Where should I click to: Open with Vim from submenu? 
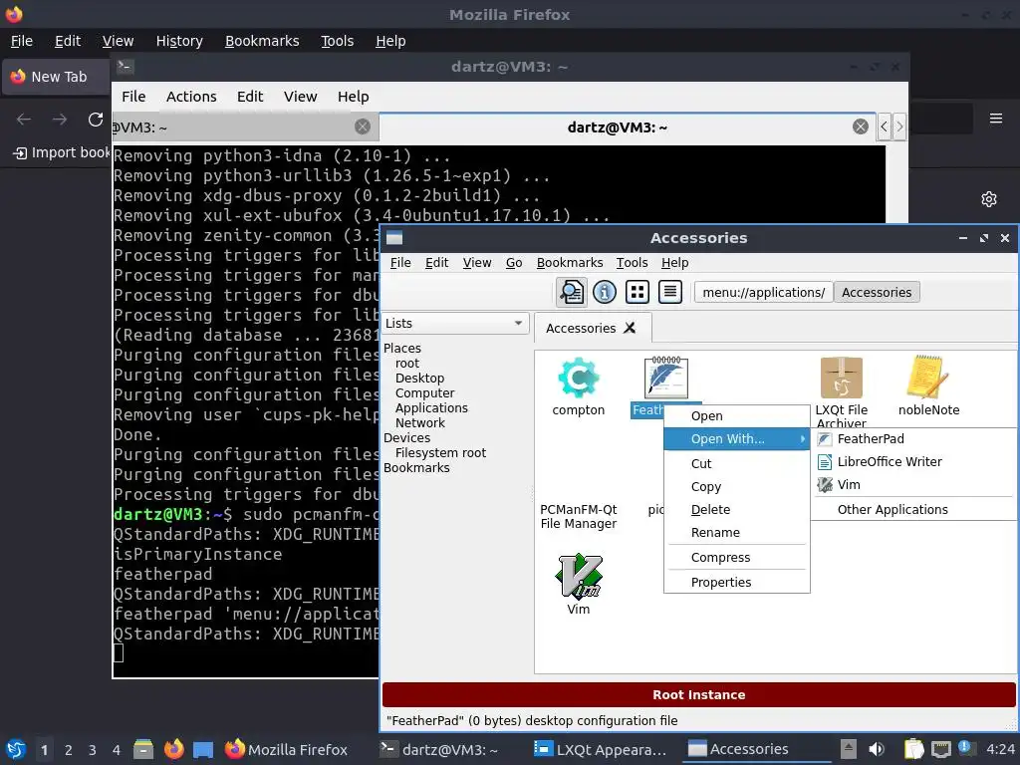pos(914,485)
